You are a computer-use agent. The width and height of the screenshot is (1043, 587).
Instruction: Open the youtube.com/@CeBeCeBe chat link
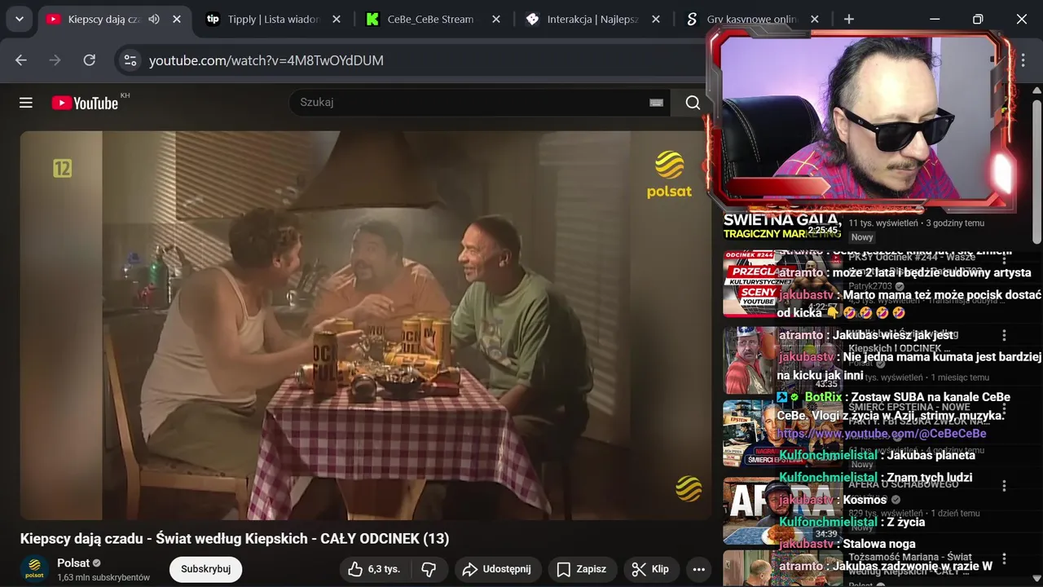pos(882,434)
